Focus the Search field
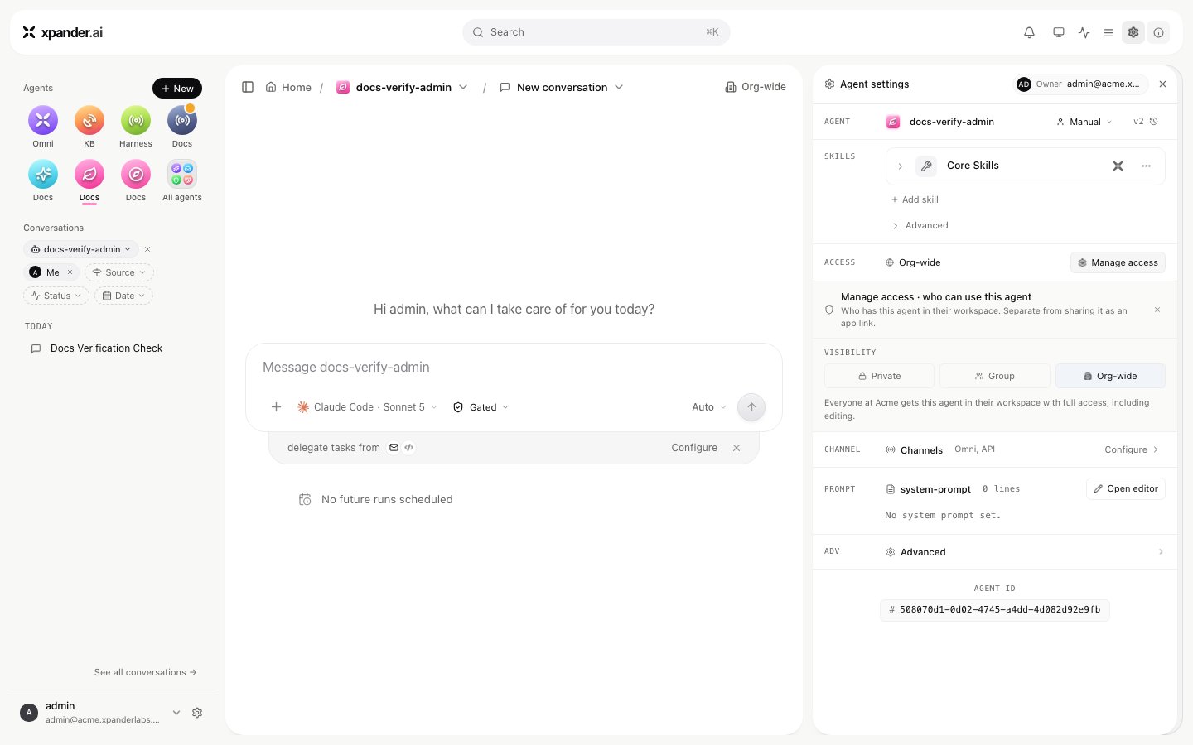This screenshot has width=1193, height=745. click(596, 32)
